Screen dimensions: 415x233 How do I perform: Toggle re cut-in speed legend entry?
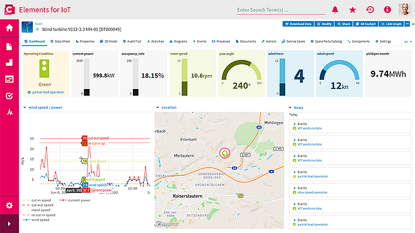point(39,215)
